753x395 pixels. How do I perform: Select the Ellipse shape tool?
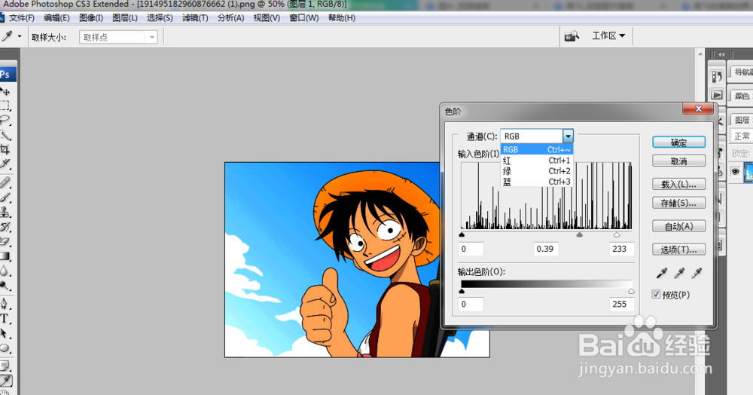tap(5, 348)
